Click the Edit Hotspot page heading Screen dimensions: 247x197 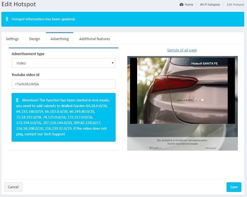[x=19, y=4]
